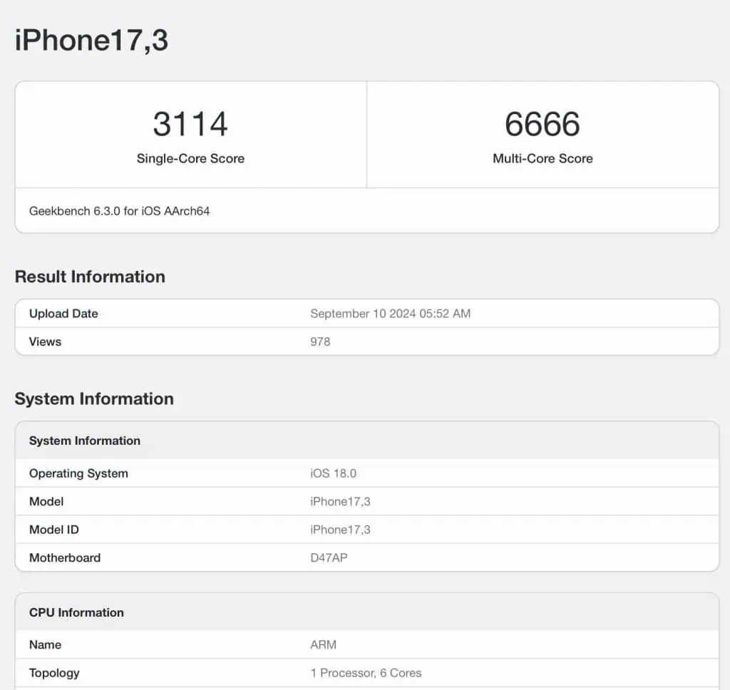Click the Multi-Core Score label
Screen dimensions: 730x690
click(543, 158)
